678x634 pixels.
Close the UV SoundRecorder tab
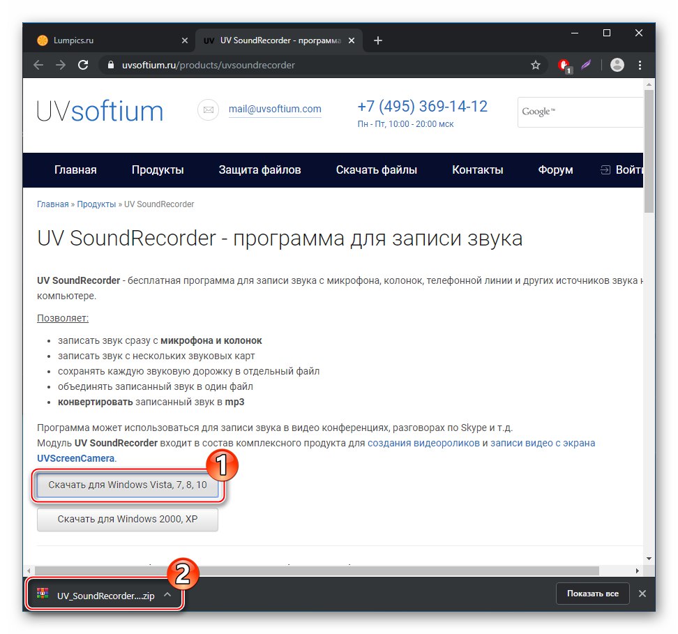click(352, 40)
